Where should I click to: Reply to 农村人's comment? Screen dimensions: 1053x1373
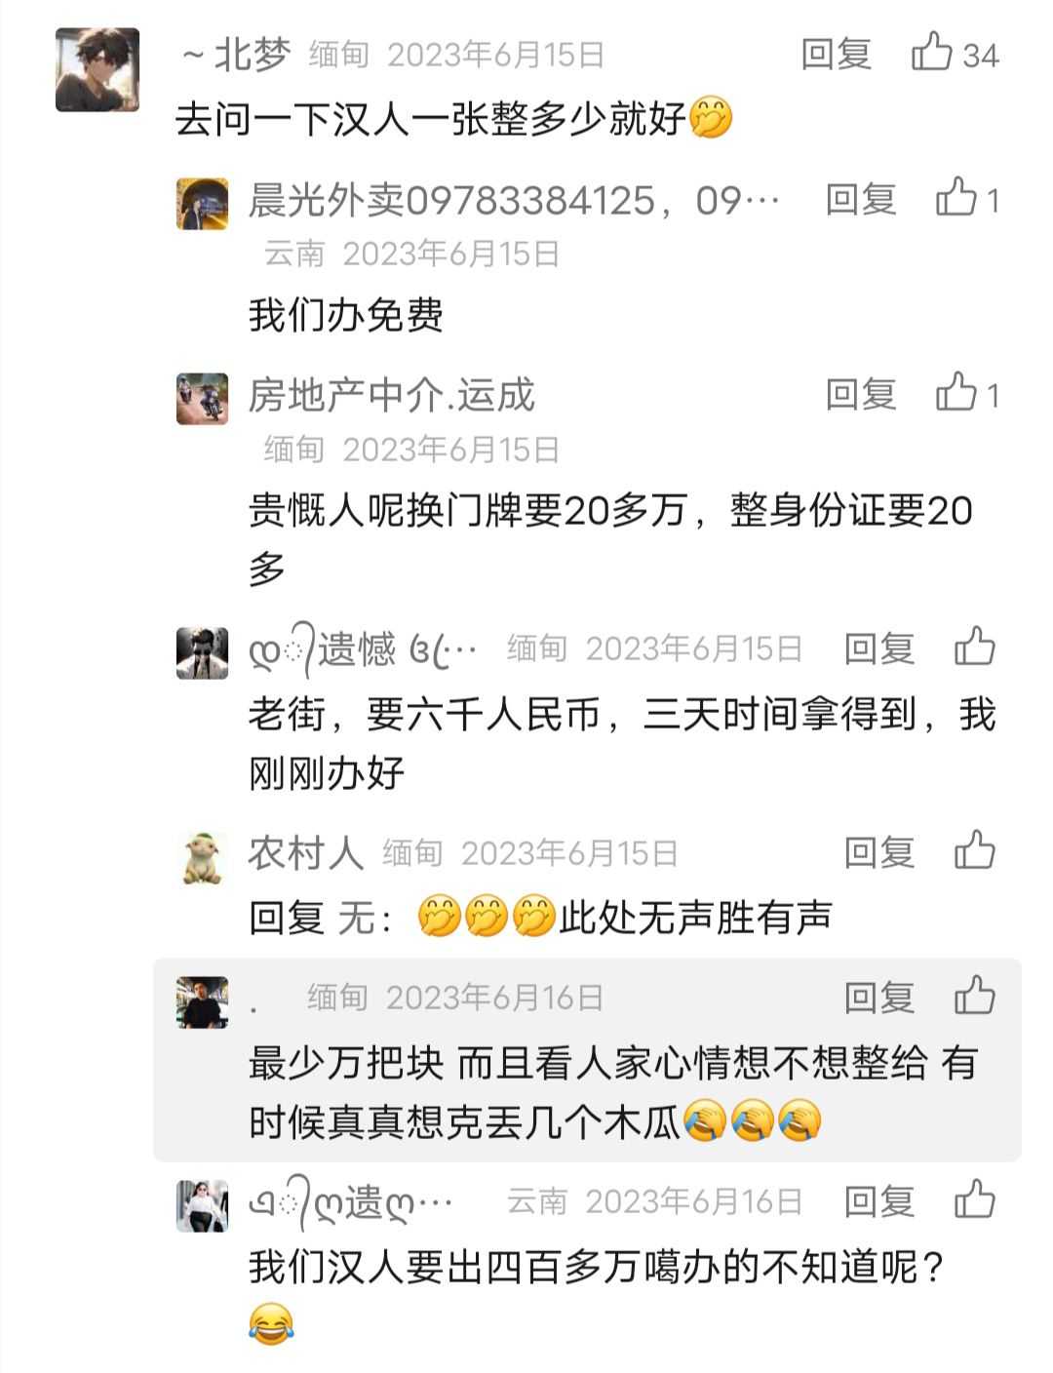879,853
